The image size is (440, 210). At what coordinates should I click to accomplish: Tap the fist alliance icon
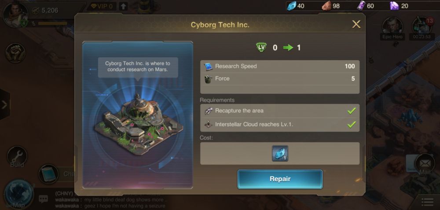(x=15, y=53)
